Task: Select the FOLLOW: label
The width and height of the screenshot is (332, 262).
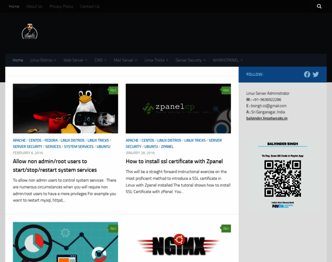Action: pos(255,75)
